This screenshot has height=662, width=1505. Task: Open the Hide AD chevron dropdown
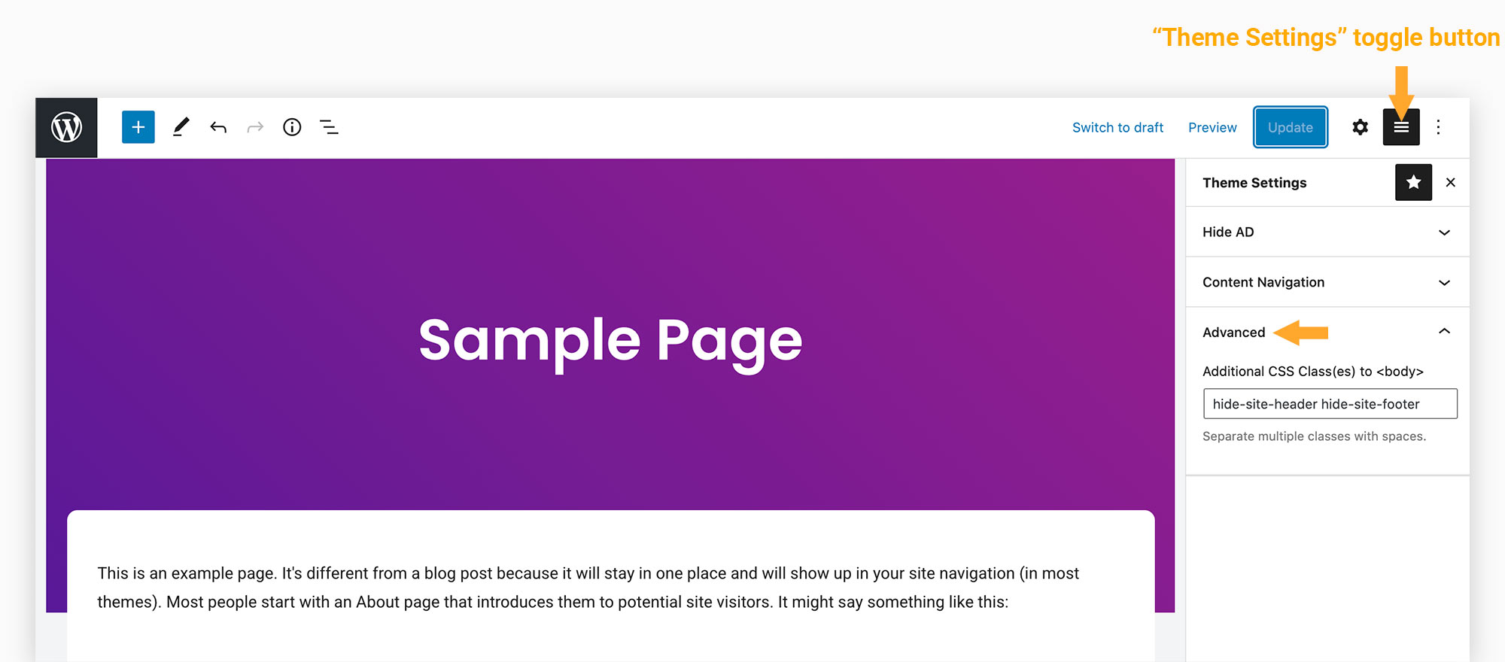pos(1444,232)
